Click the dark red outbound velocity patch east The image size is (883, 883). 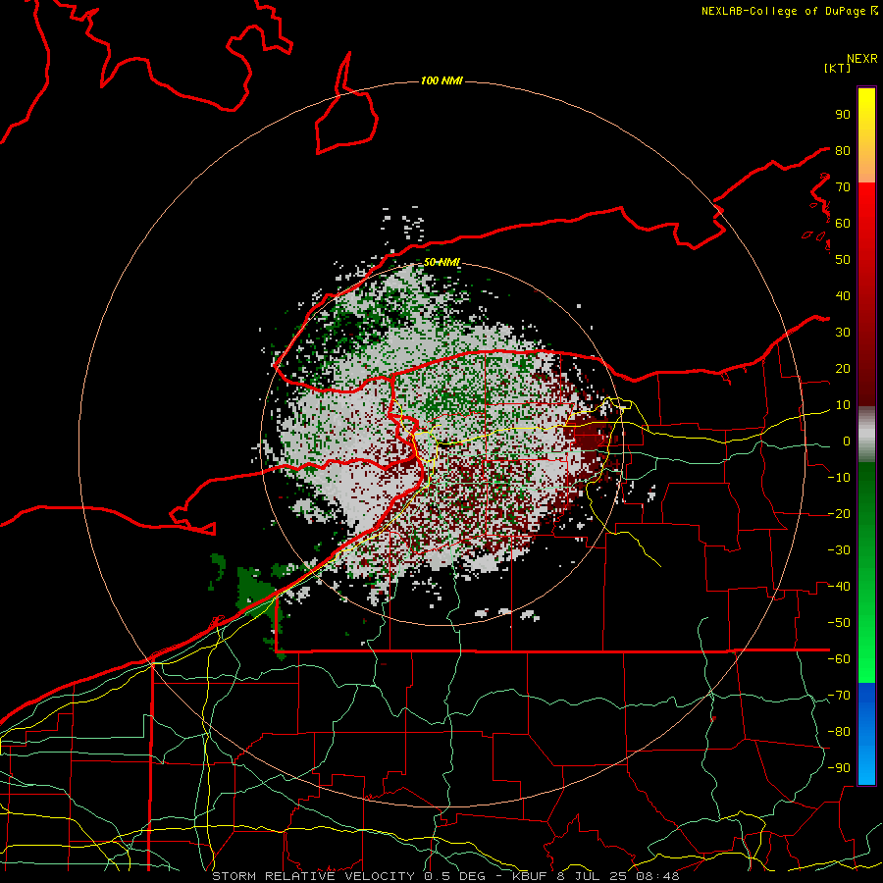pyautogui.click(x=589, y=436)
